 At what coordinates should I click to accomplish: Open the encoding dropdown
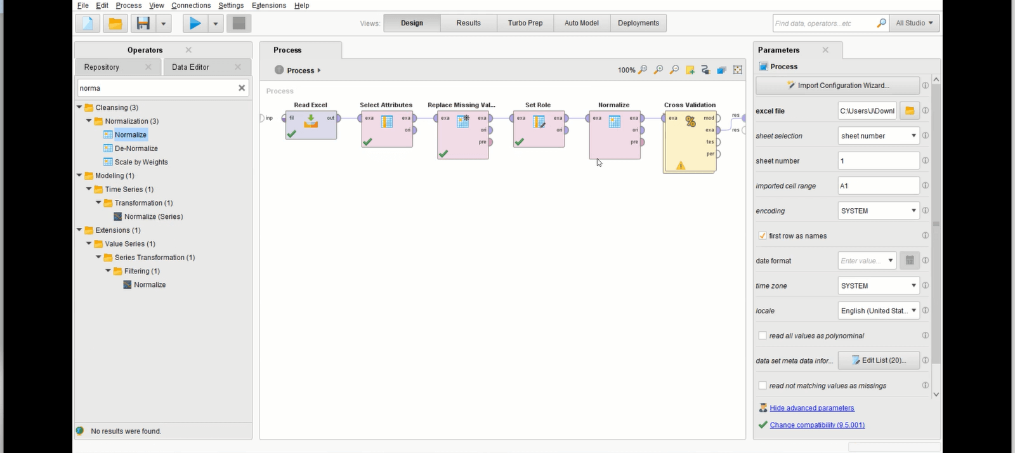(878, 211)
